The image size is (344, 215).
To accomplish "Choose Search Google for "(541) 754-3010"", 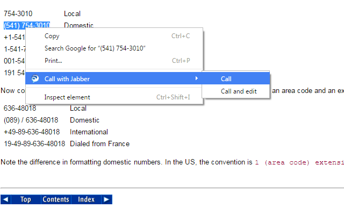I will [95, 48].
